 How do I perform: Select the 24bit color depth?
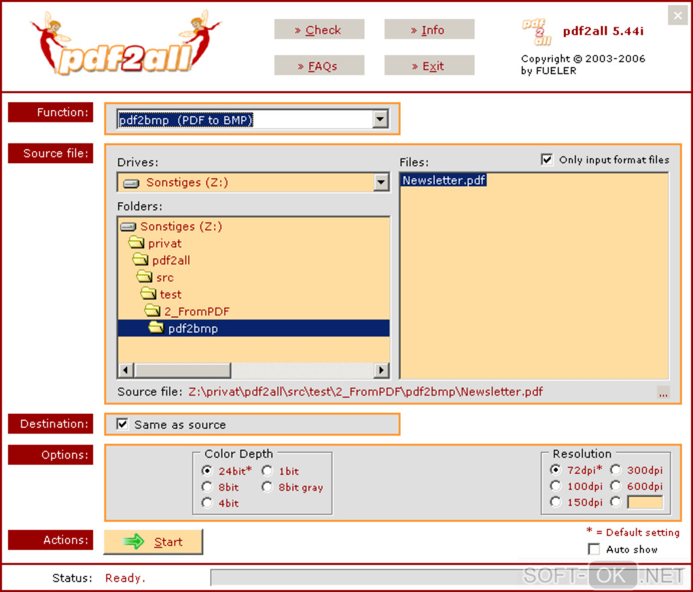[x=207, y=470]
